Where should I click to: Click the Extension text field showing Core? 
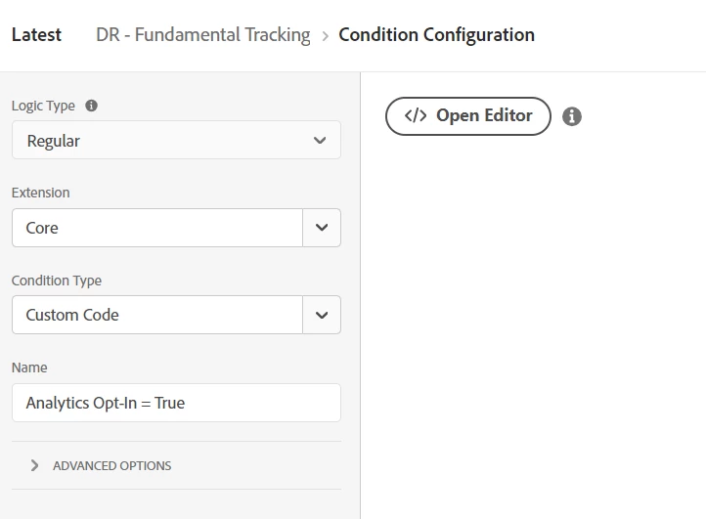[156, 228]
